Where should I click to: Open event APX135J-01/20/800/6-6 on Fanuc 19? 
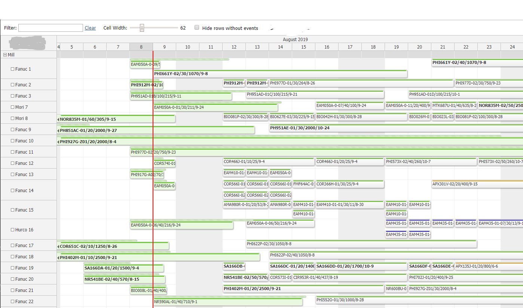pos(489,267)
